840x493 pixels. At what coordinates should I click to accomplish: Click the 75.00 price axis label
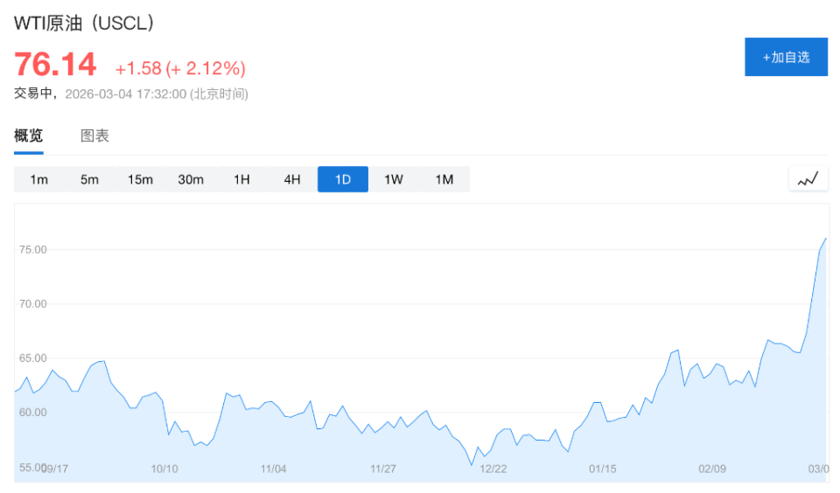pos(32,249)
